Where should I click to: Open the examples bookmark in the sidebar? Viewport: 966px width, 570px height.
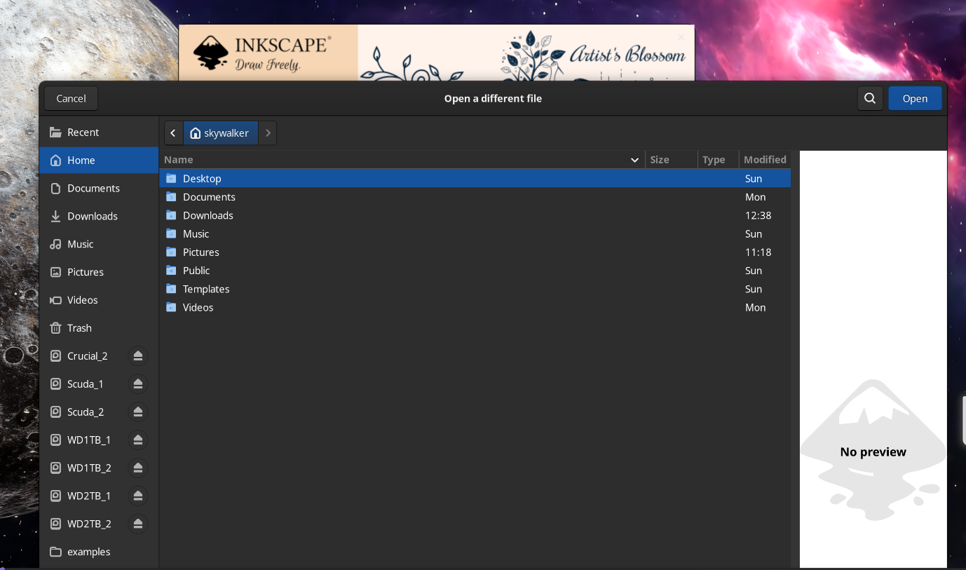pos(99,552)
